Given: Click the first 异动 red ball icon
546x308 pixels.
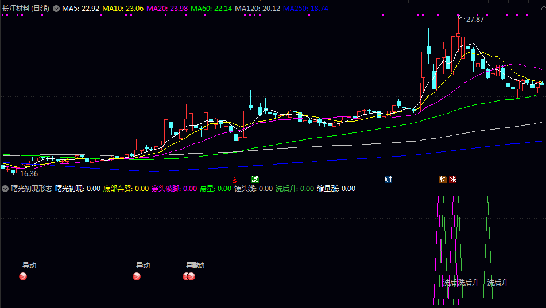Looking at the screenshot, I should (x=23, y=277).
